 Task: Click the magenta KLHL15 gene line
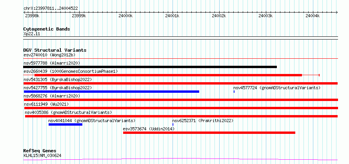click(180, 159)
